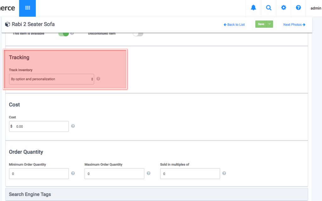Expand the Save button dropdown arrow

[x=270, y=24]
